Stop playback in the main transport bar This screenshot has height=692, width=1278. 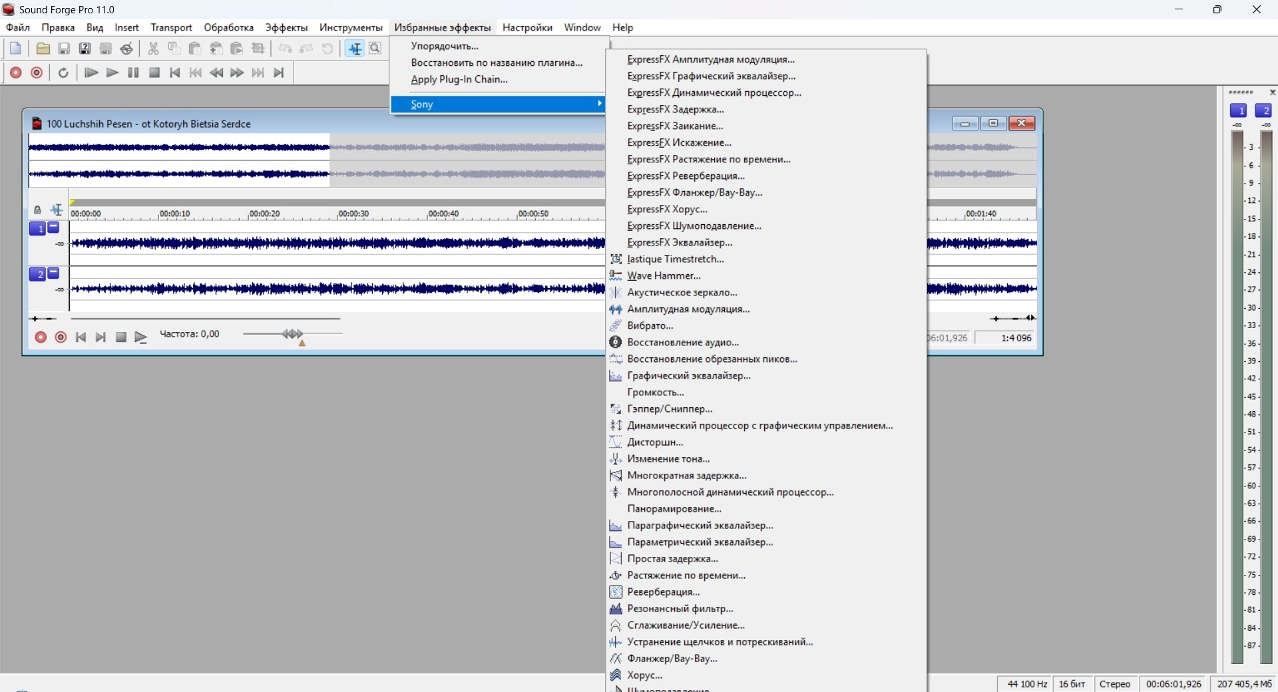point(154,73)
